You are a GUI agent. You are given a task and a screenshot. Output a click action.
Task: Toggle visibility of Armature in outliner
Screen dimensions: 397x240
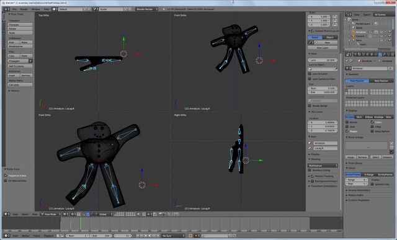pyautogui.click(x=381, y=32)
